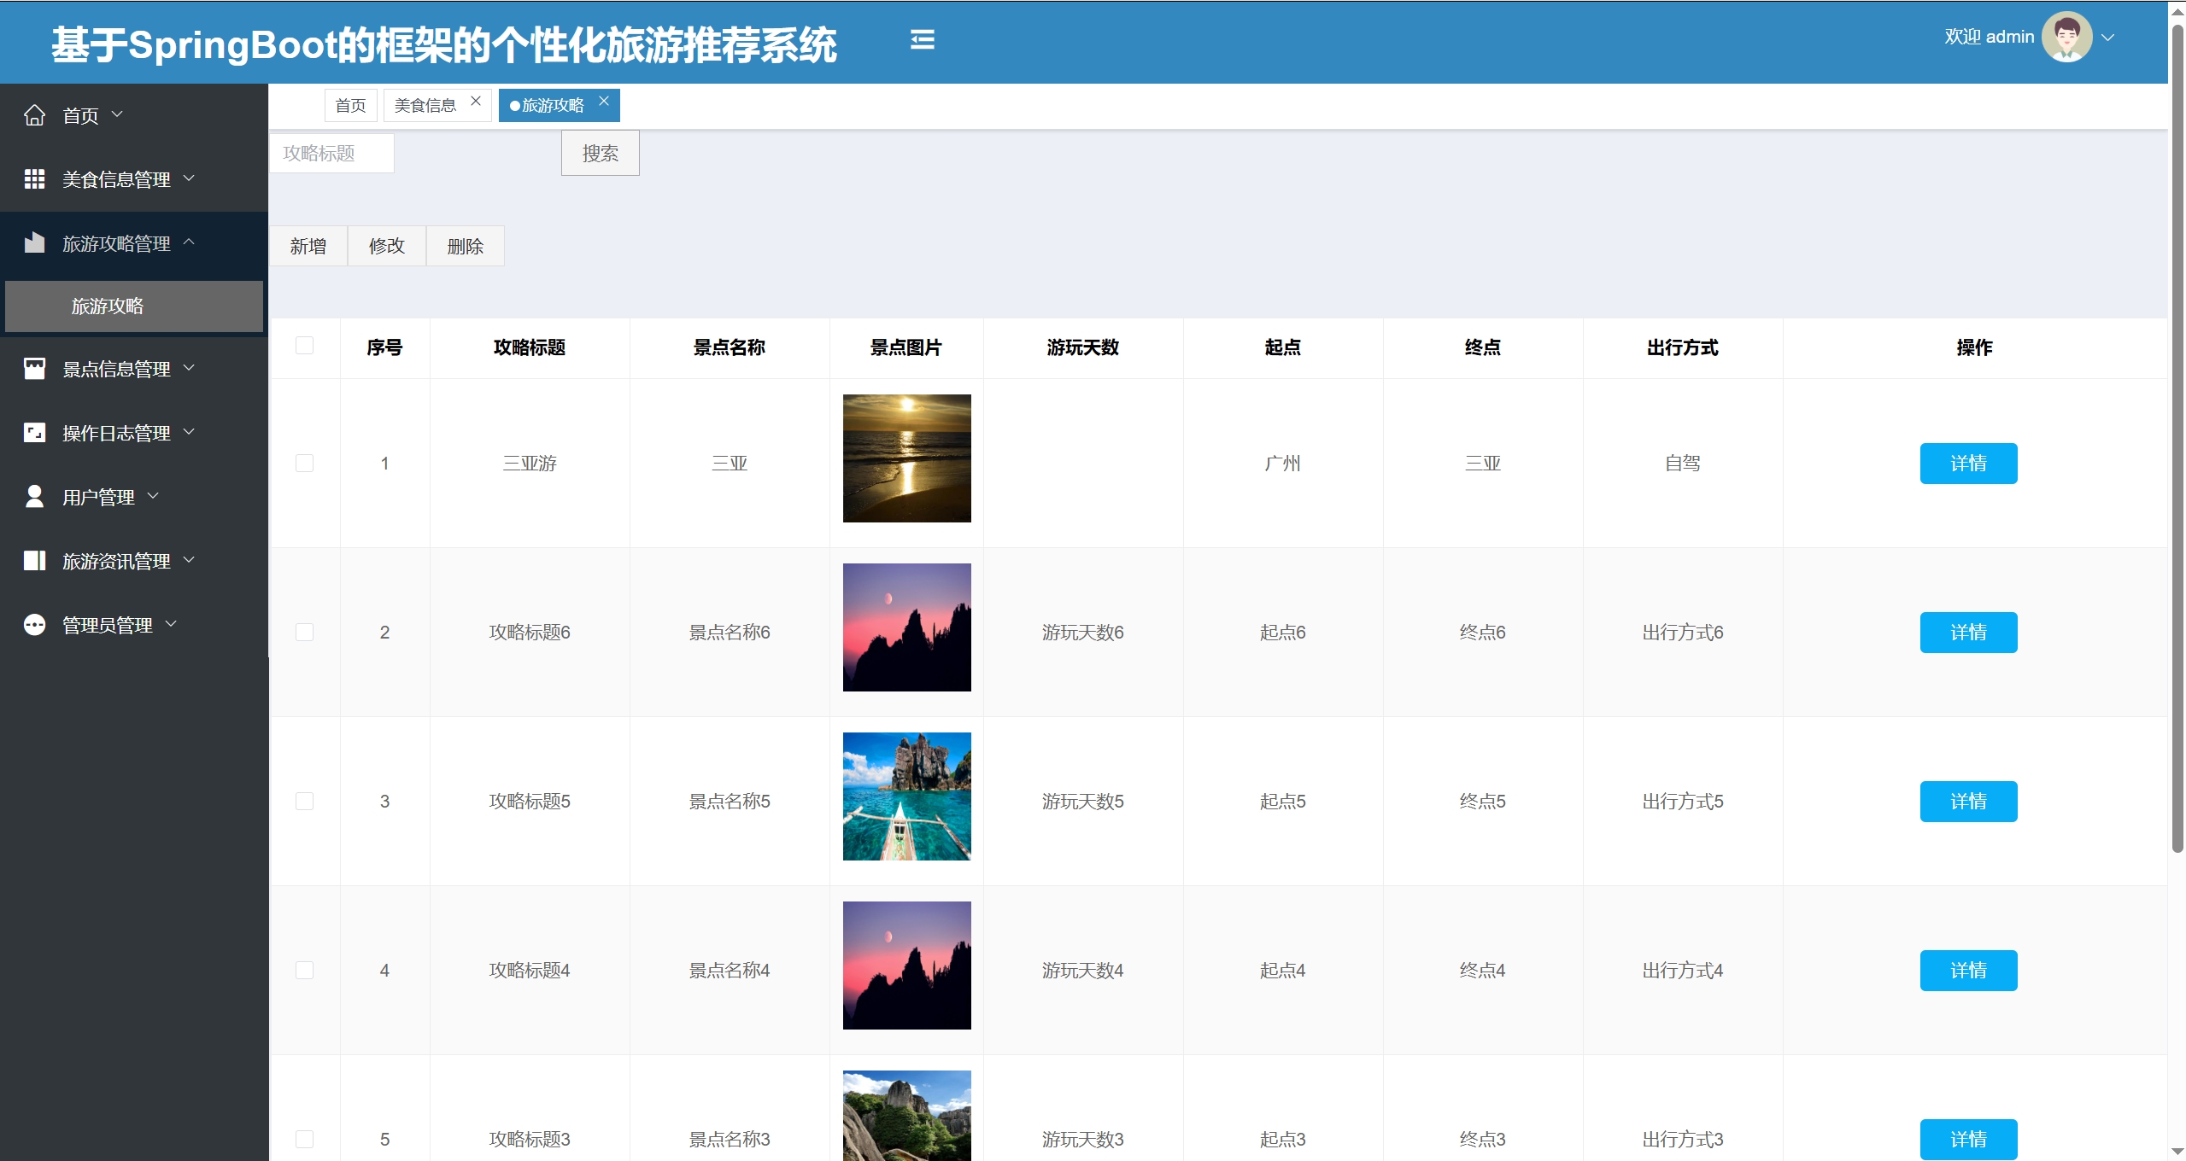Image resolution: width=2186 pixels, height=1161 pixels.
Task: Click the sidebar collapse menu icon
Action: [x=922, y=39]
